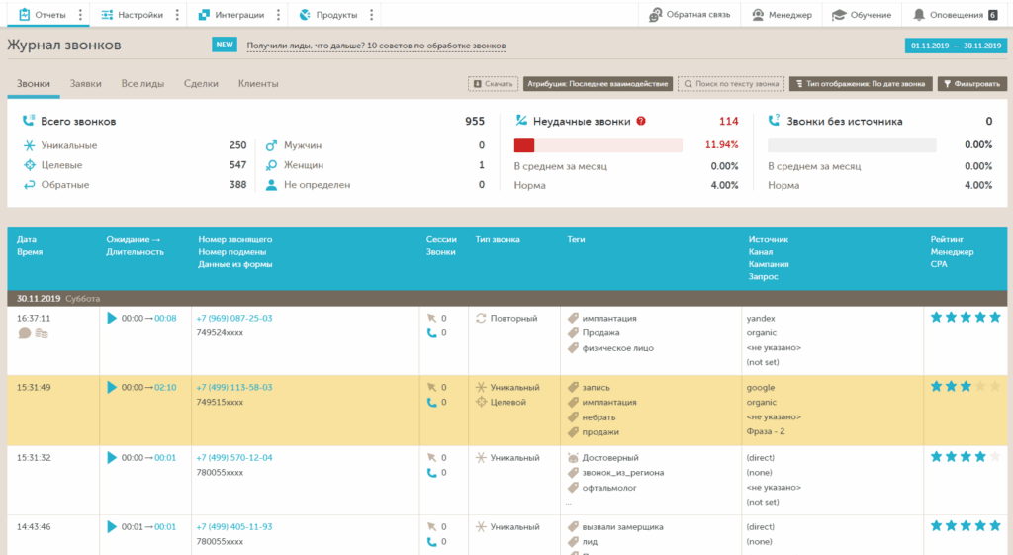Click the Продажа tag icon
Viewport: 1013px width, 555px height.
click(x=573, y=332)
